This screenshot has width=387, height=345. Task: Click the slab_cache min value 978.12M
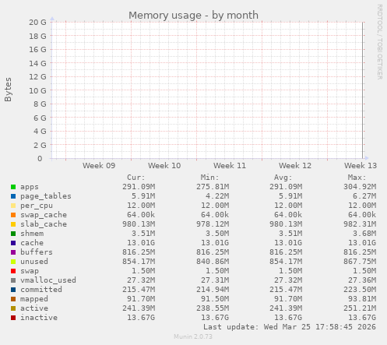pyautogui.click(x=213, y=224)
